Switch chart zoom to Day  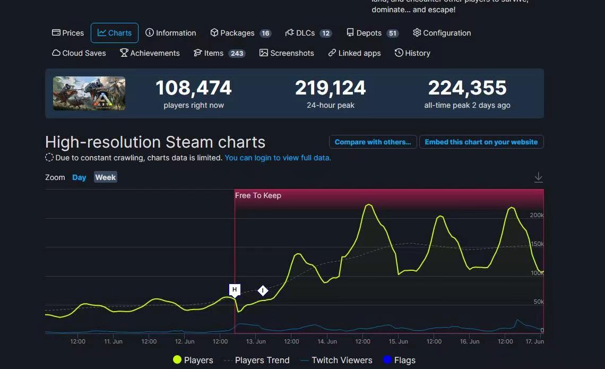pyautogui.click(x=79, y=177)
